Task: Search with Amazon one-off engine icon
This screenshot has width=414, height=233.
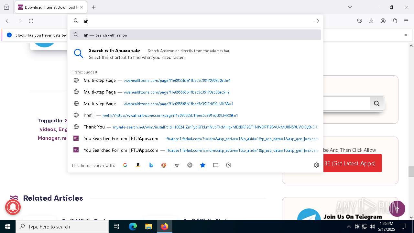Action: [138, 165]
